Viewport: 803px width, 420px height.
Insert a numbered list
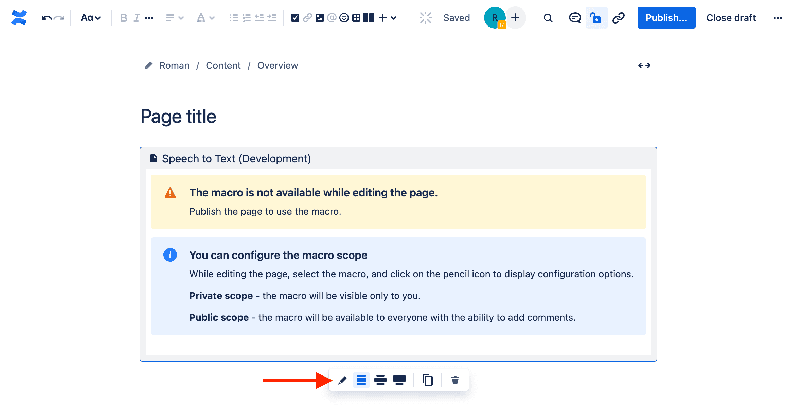(x=246, y=18)
